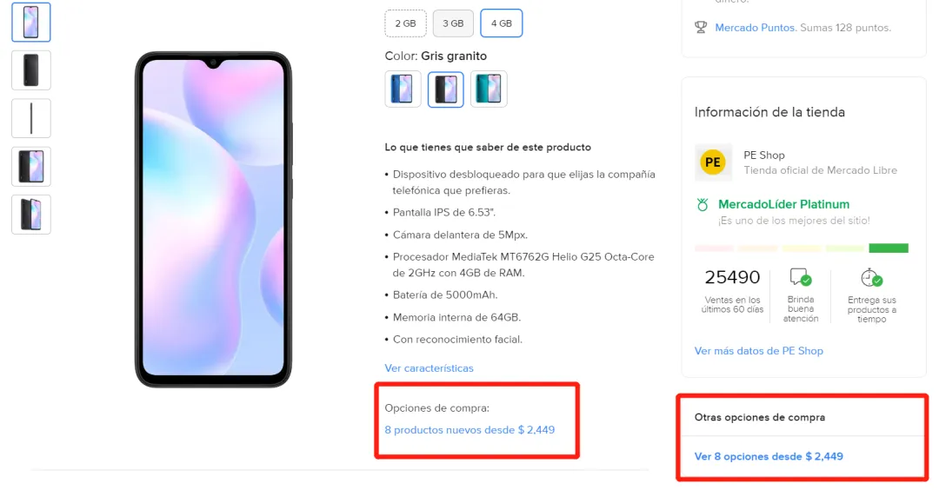Screen dimensions: 939x490
Task: Click the main phone product image
Action: [x=213, y=219]
